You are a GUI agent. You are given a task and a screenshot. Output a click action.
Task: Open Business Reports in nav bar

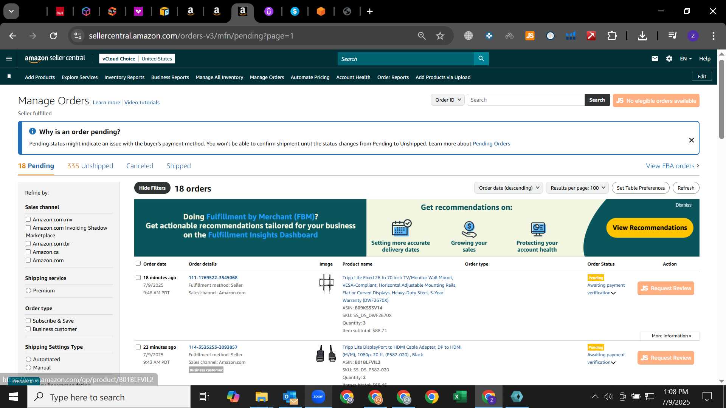coord(170,77)
